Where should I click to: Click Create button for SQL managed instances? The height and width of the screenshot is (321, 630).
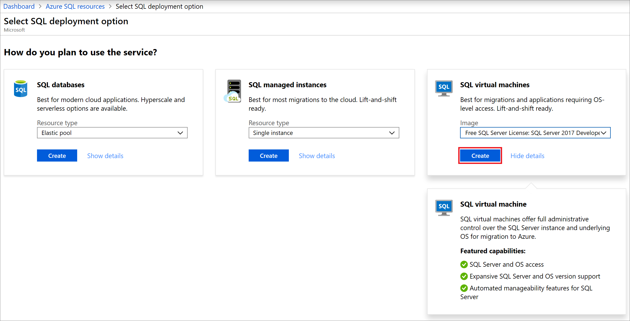click(x=269, y=155)
